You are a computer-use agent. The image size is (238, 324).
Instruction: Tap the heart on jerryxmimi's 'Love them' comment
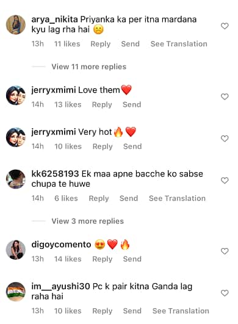(x=225, y=96)
